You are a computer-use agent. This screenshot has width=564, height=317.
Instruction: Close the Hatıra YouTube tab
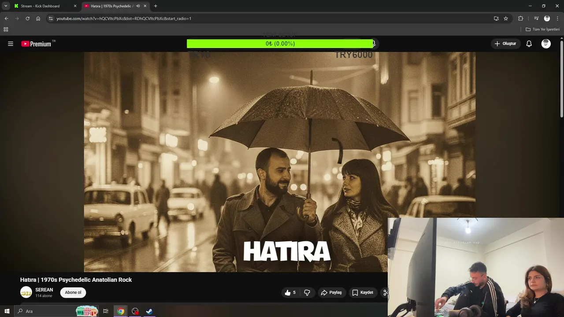click(145, 6)
